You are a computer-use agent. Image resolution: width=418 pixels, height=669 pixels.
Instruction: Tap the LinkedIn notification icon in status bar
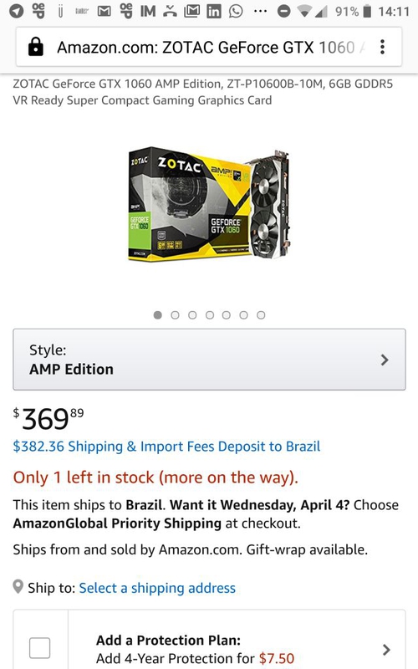click(214, 11)
